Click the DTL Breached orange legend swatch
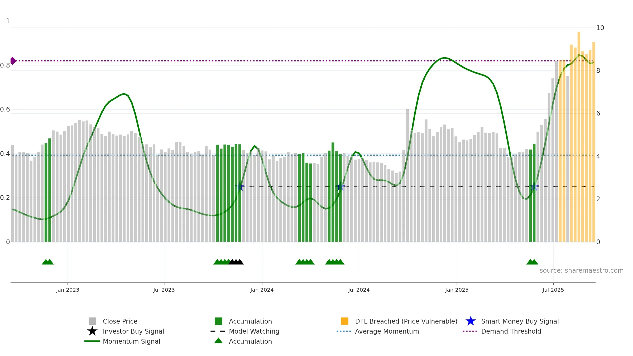The image size is (633, 356). tap(344, 321)
